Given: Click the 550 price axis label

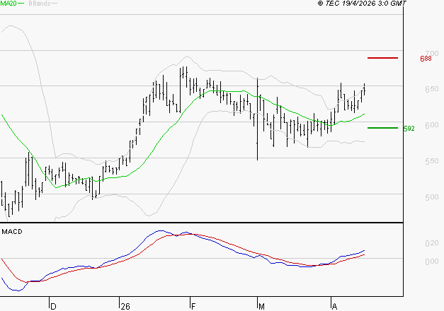Looking at the screenshot, I should (432, 161).
